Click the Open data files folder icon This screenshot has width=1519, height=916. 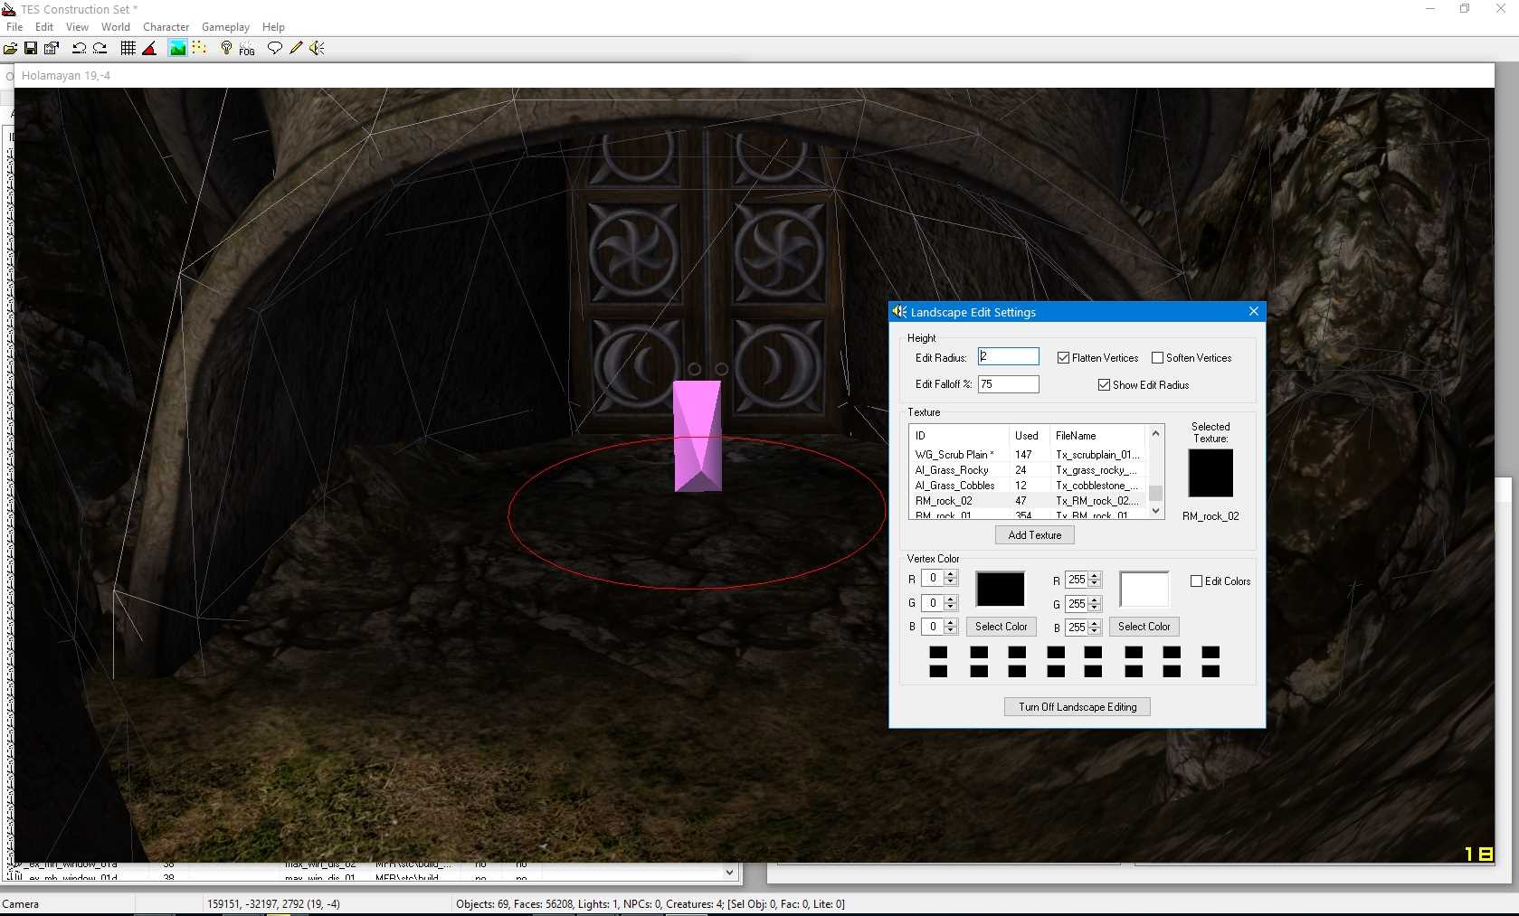pyautogui.click(x=11, y=49)
